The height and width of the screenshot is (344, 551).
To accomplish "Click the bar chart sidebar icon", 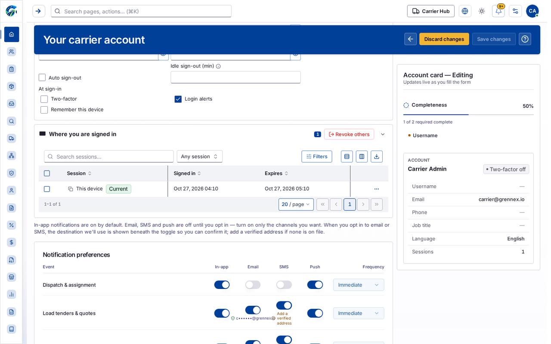I will [x=12, y=295].
